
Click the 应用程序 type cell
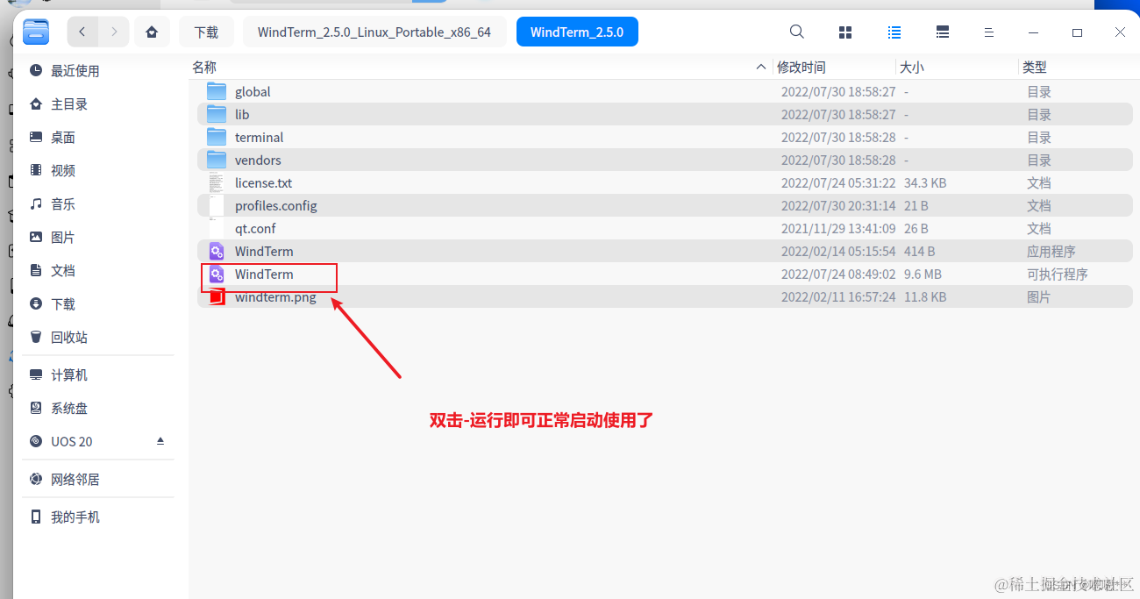[x=1051, y=252]
